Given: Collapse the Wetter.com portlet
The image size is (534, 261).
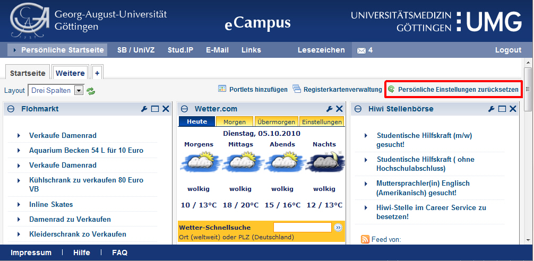Looking at the screenshot, I should [185, 109].
